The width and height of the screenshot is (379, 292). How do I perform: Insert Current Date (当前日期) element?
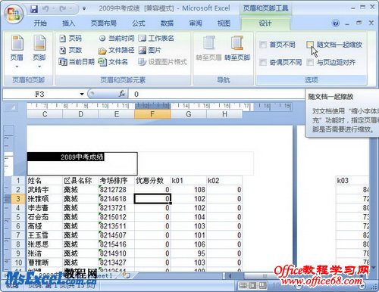(x=77, y=62)
